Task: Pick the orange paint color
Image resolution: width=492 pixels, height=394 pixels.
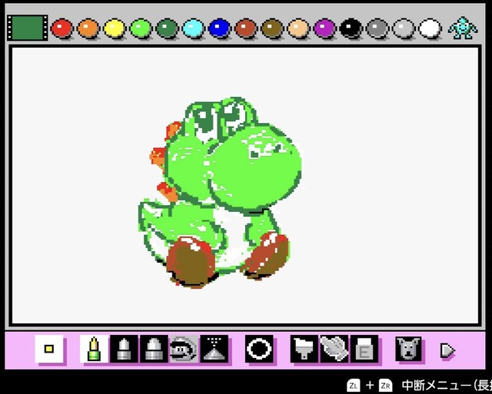Action: (x=88, y=28)
